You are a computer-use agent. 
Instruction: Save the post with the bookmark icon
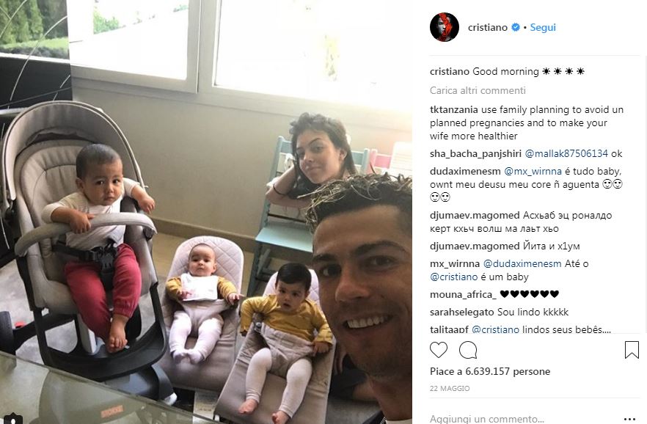(x=632, y=350)
